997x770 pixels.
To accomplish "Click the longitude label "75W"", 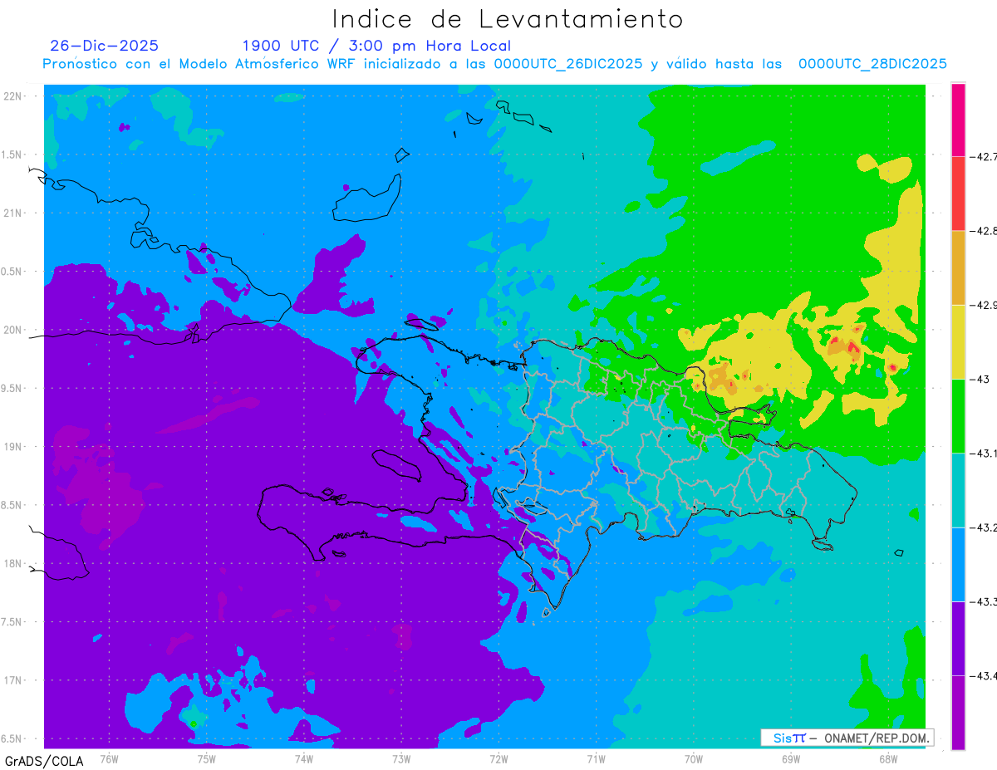I will (x=206, y=758).
